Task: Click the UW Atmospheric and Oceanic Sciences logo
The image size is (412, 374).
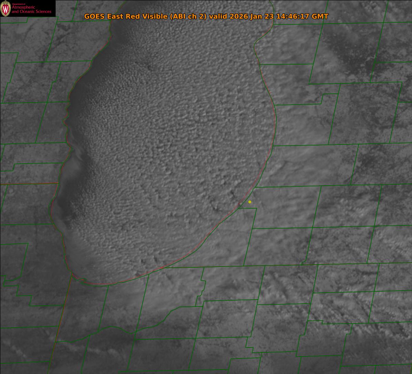Action: click(x=27, y=9)
